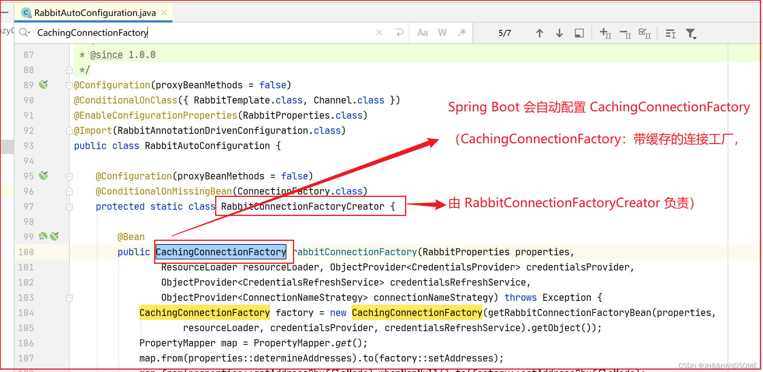Click line number 100 in gutter
763x372 pixels.
click(26, 252)
